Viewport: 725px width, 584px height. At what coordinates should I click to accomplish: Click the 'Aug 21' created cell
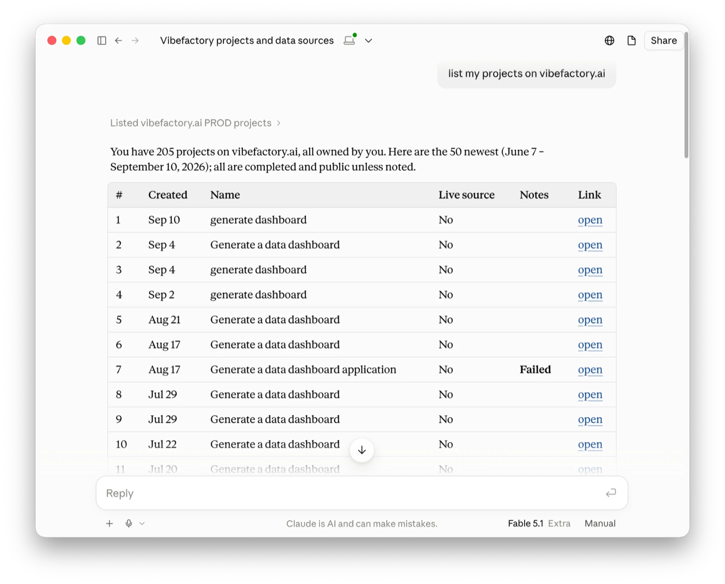[164, 319]
